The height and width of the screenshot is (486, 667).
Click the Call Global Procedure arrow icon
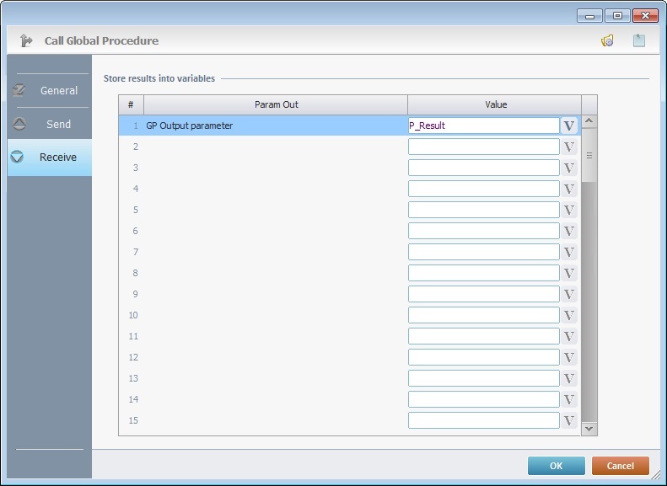click(26, 40)
